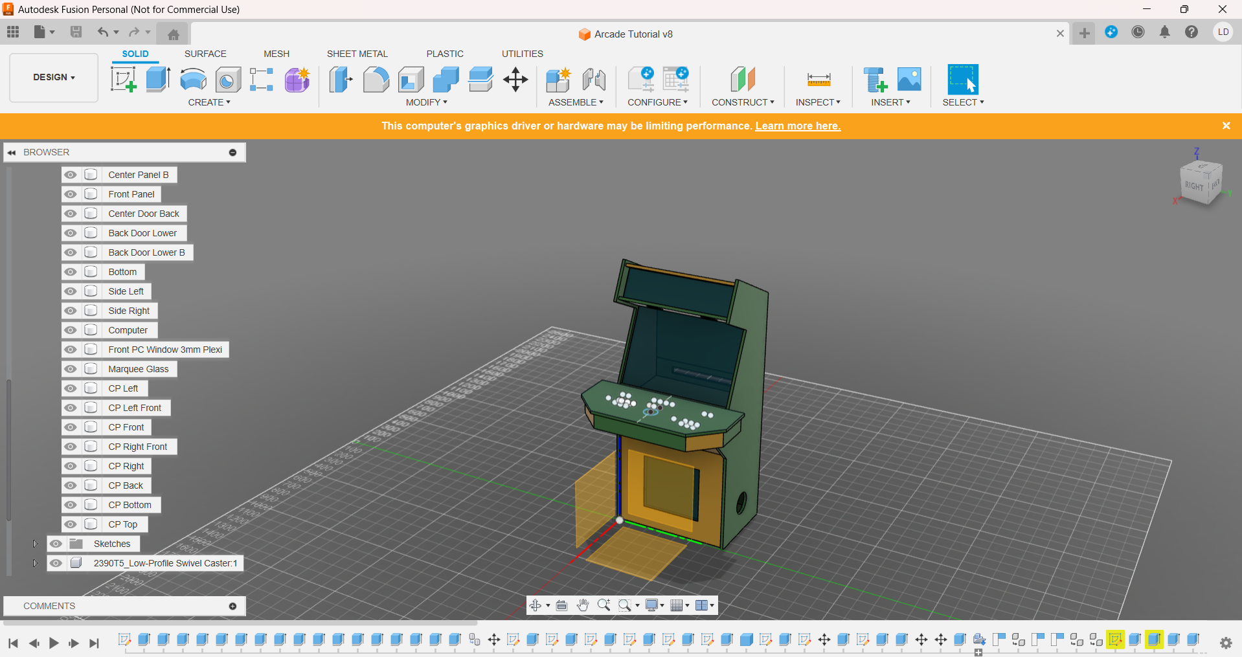Hide the Sketches folder
The height and width of the screenshot is (657, 1242).
[56, 544]
